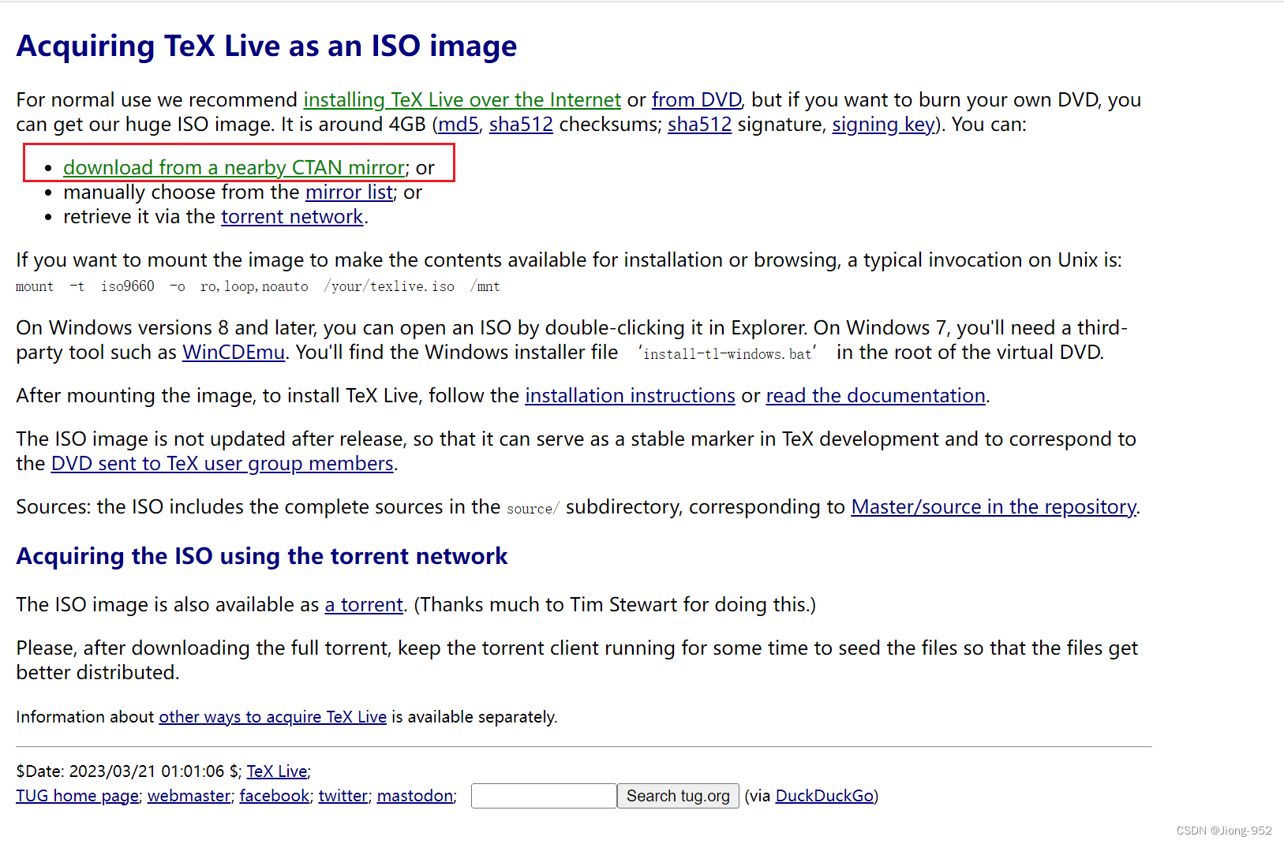Open the 'signing key' link
This screenshot has width=1284, height=844.
coord(883,125)
